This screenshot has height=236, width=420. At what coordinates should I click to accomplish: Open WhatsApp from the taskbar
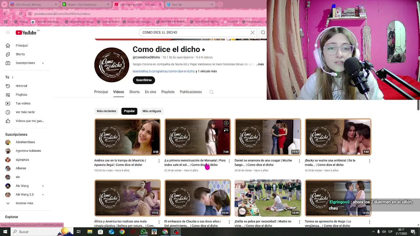pyautogui.click(x=144, y=232)
